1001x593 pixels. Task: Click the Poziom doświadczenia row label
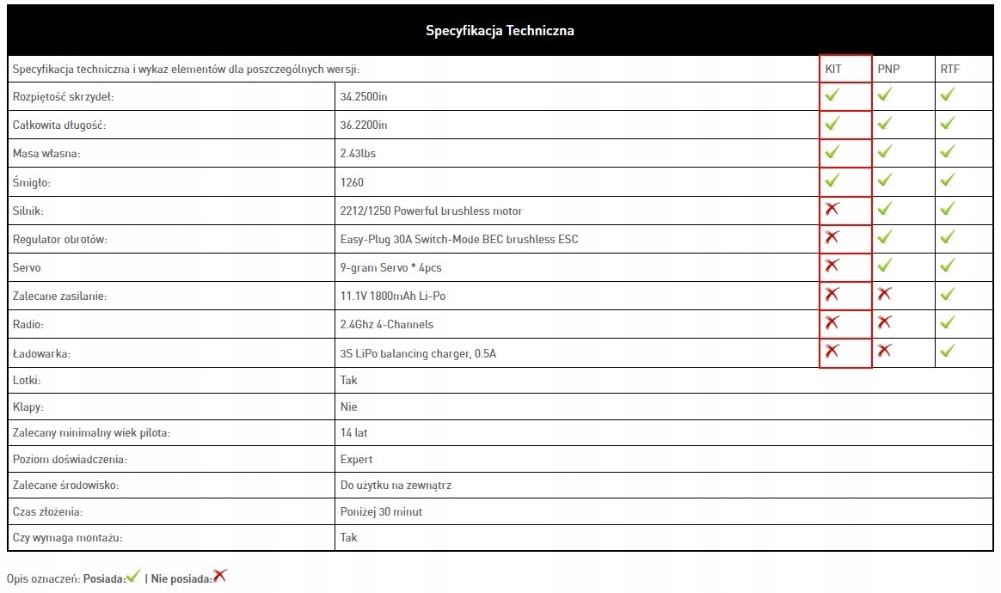tap(71, 459)
